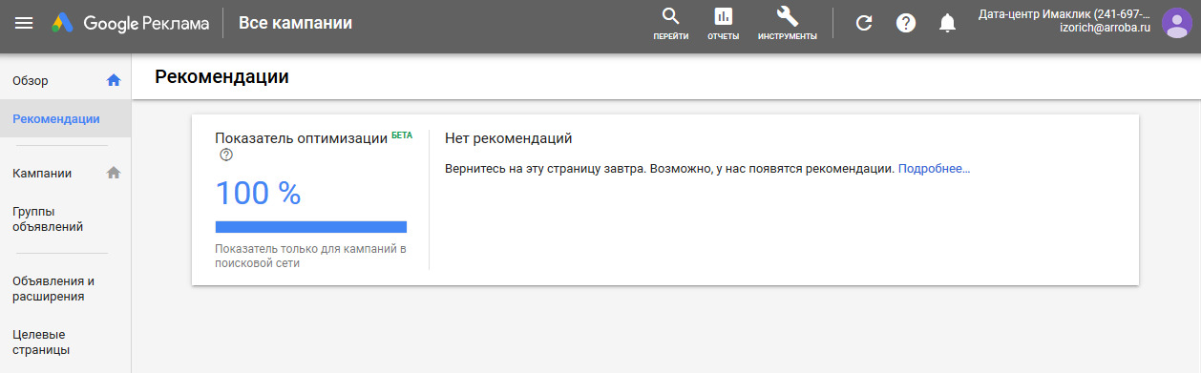Click the Все кампании title
Viewport: 1201px width, 373px height.
tap(295, 23)
